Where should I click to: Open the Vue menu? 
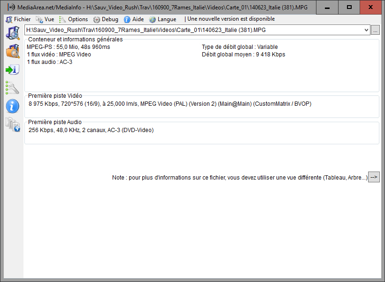tap(45, 19)
